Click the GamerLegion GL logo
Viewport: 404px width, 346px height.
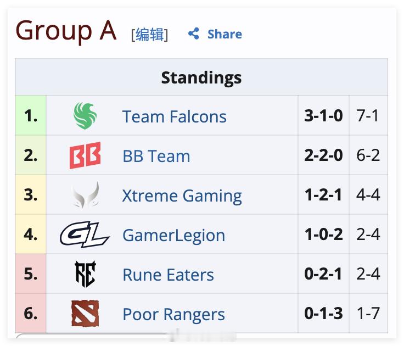coord(85,235)
